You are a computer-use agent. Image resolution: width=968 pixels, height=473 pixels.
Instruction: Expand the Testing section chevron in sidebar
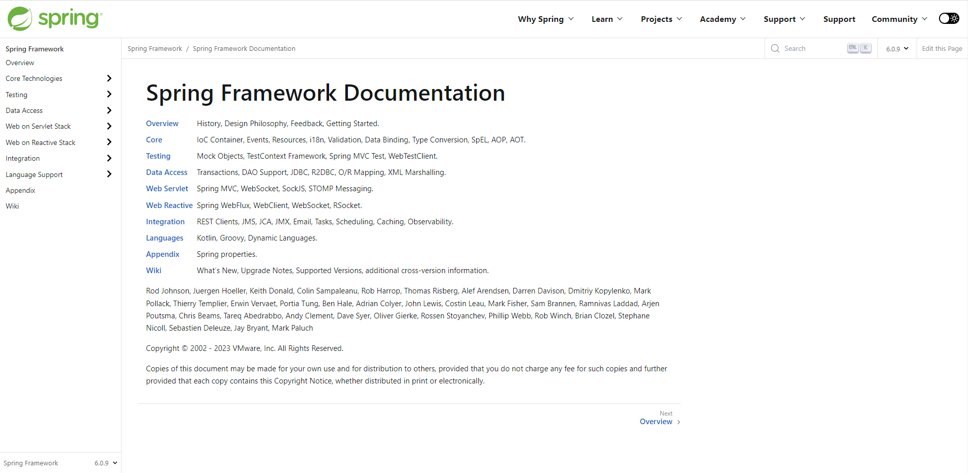109,94
